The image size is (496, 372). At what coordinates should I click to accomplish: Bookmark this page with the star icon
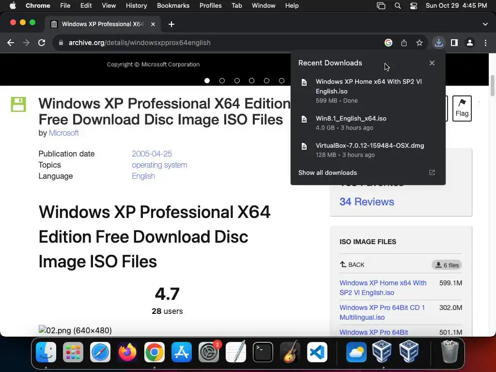[419, 43]
